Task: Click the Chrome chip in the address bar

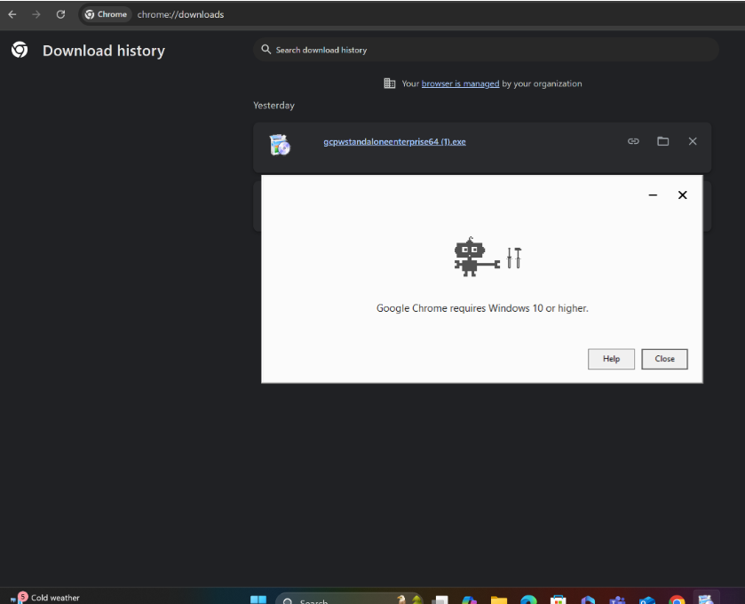Action: 106,14
